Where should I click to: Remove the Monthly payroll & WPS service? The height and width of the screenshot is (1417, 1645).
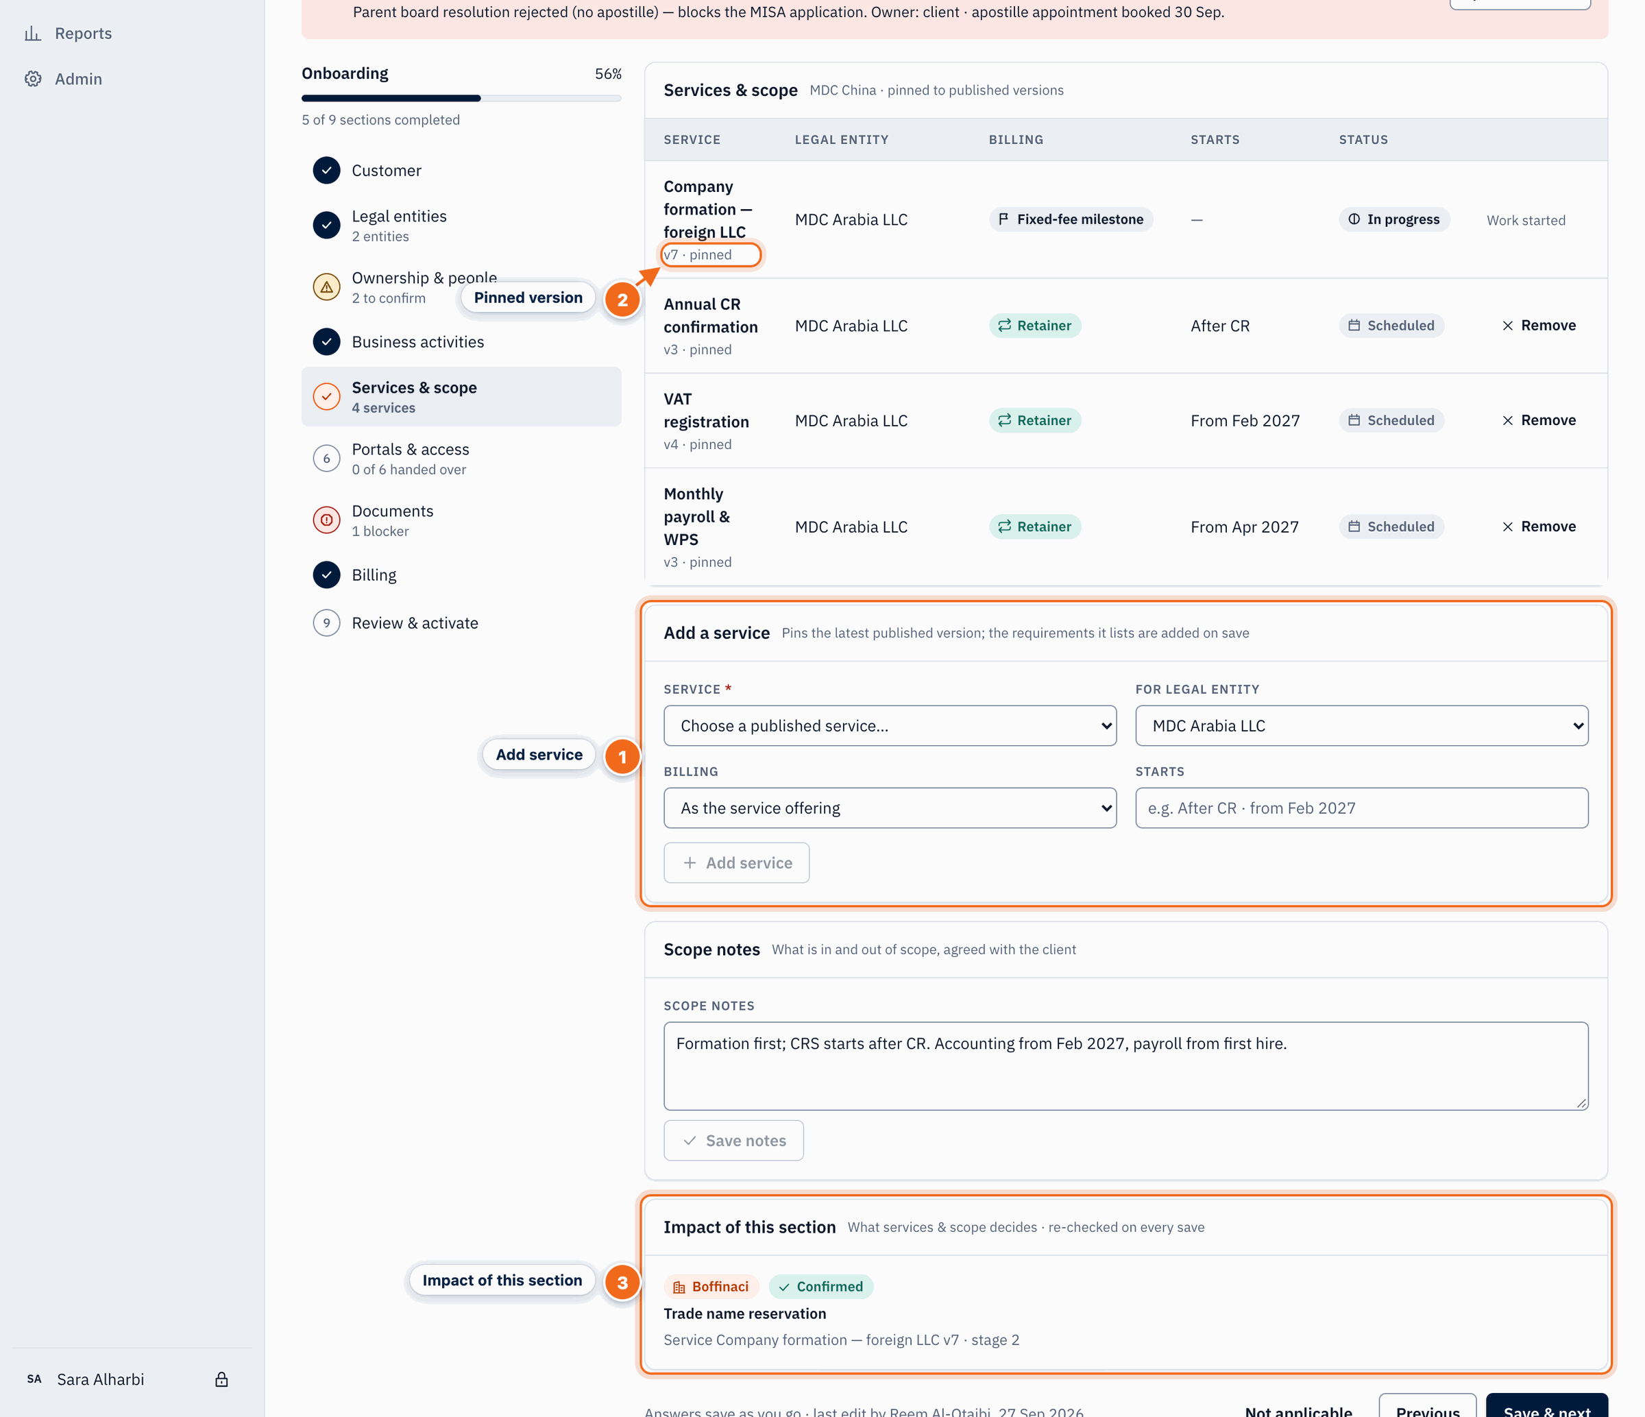pyautogui.click(x=1539, y=527)
